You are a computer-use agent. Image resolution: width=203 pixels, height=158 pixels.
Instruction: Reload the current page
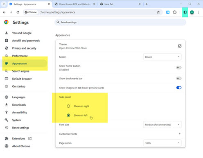click(x=18, y=12)
